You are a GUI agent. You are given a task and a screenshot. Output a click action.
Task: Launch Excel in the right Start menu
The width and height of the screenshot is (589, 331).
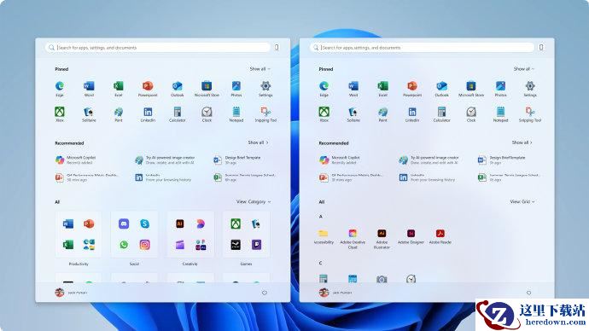pyautogui.click(x=382, y=89)
